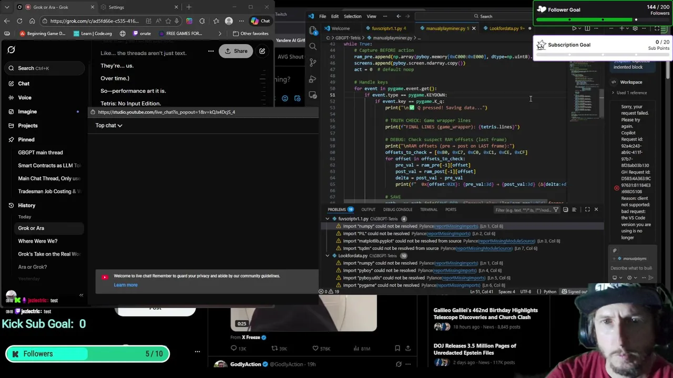Viewport: 673px width, 378px height.
Task: Click the Edge address bar URL
Action: (95, 21)
